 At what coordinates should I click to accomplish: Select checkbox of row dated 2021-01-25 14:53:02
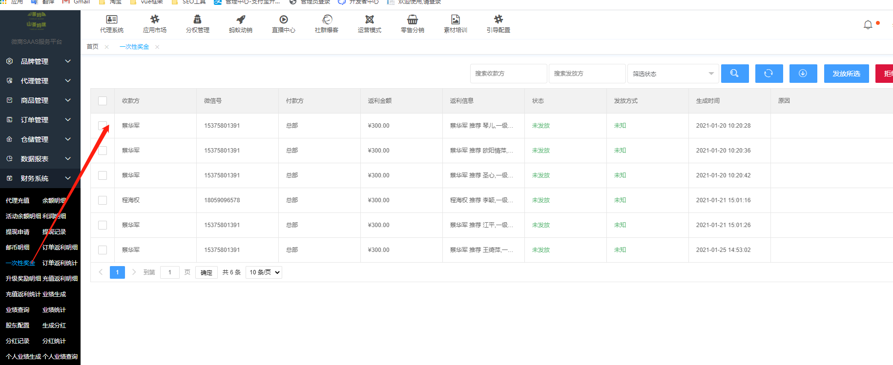coord(103,250)
